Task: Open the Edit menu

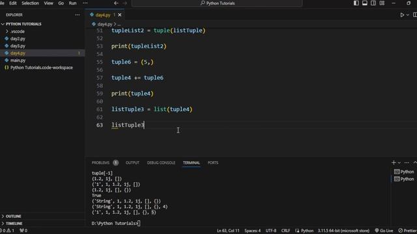Action: [13, 3]
